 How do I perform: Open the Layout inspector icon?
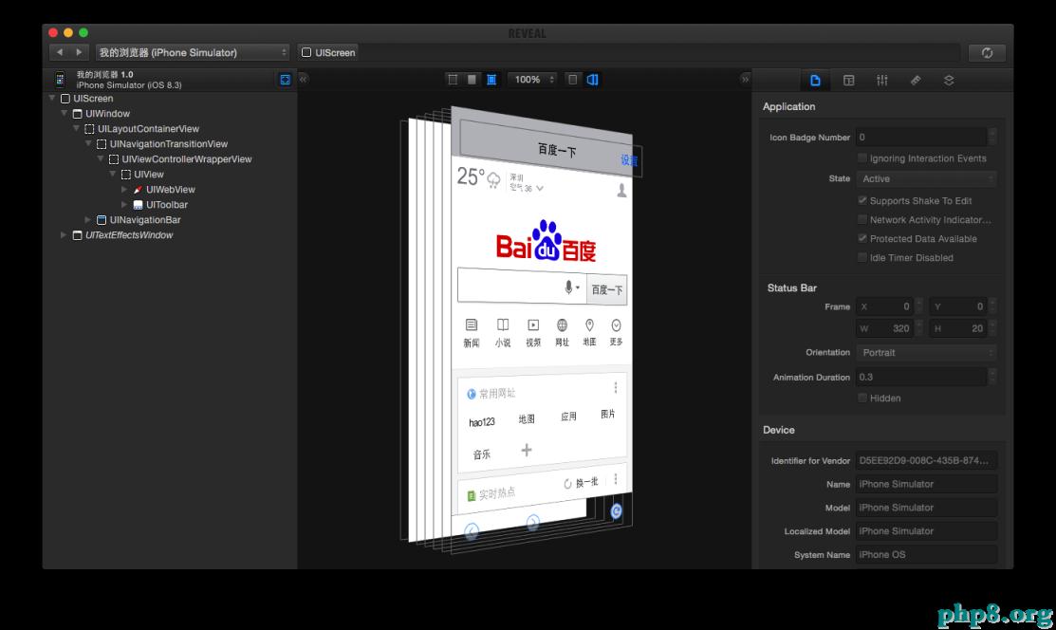(x=848, y=81)
